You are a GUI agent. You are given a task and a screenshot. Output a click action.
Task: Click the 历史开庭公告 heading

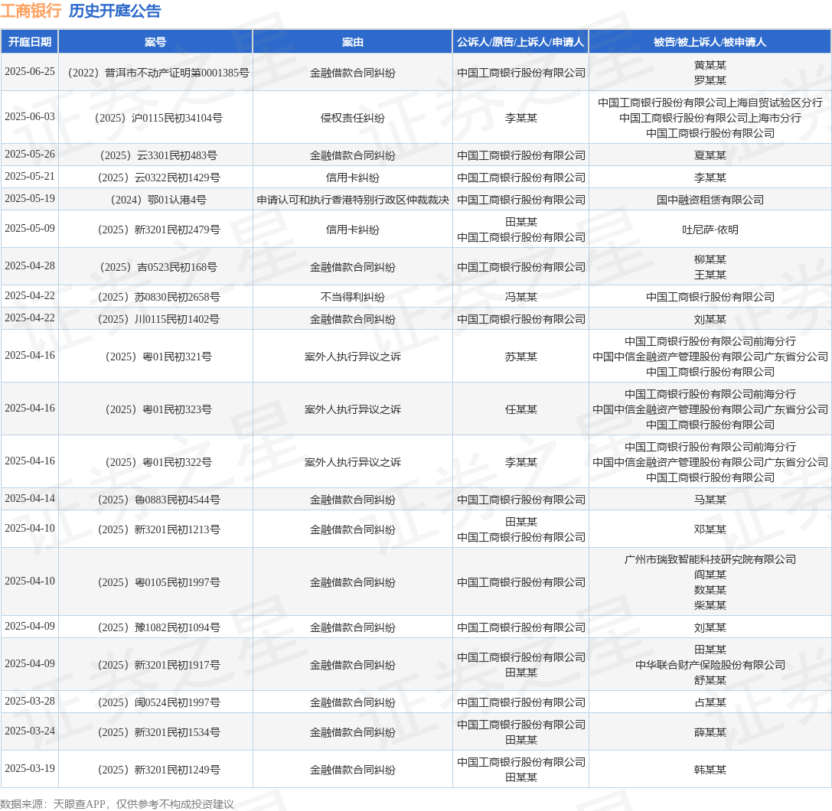[x=115, y=11]
